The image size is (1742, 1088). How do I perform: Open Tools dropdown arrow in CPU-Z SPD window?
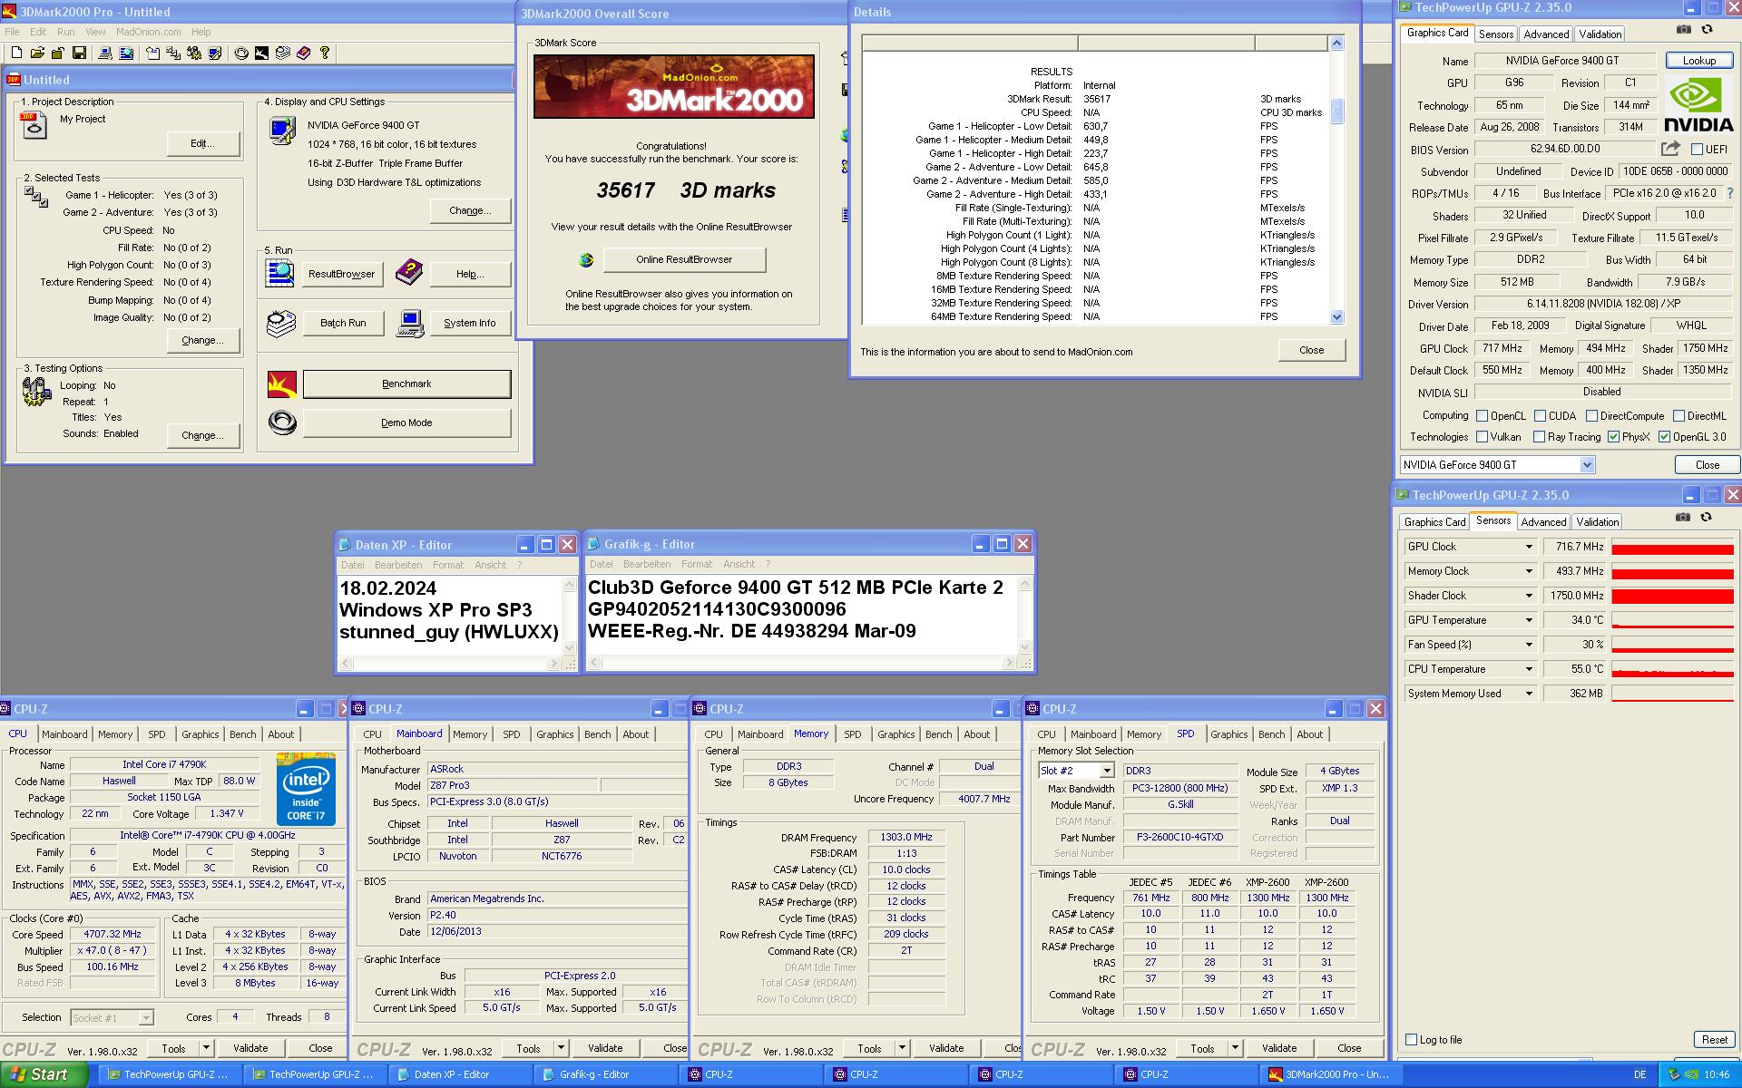(1235, 1048)
